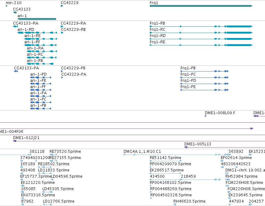Click the ari-1-RE transcript label

(x=32, y=35)
